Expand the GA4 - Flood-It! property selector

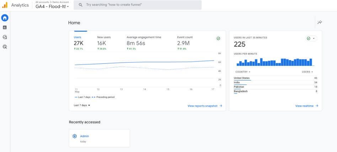pyautogui.click(x=52, y=7)
